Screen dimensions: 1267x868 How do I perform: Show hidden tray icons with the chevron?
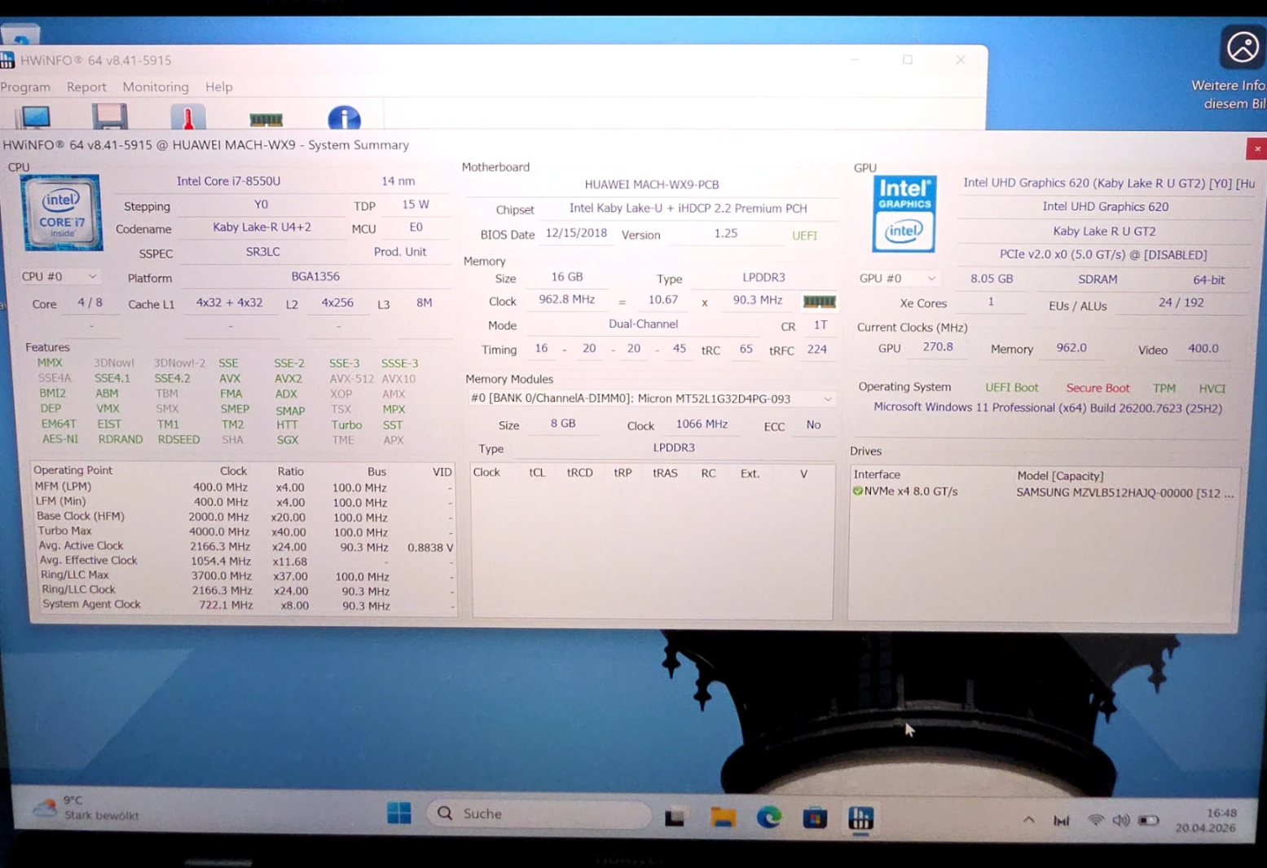click(x=1028, y=820)
